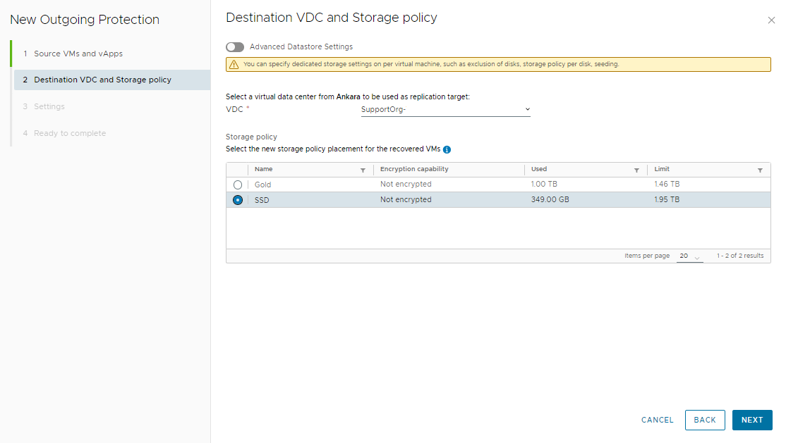The image size is (786, 443).
Task: Click the SSD name cell
Action: point(262,200)
